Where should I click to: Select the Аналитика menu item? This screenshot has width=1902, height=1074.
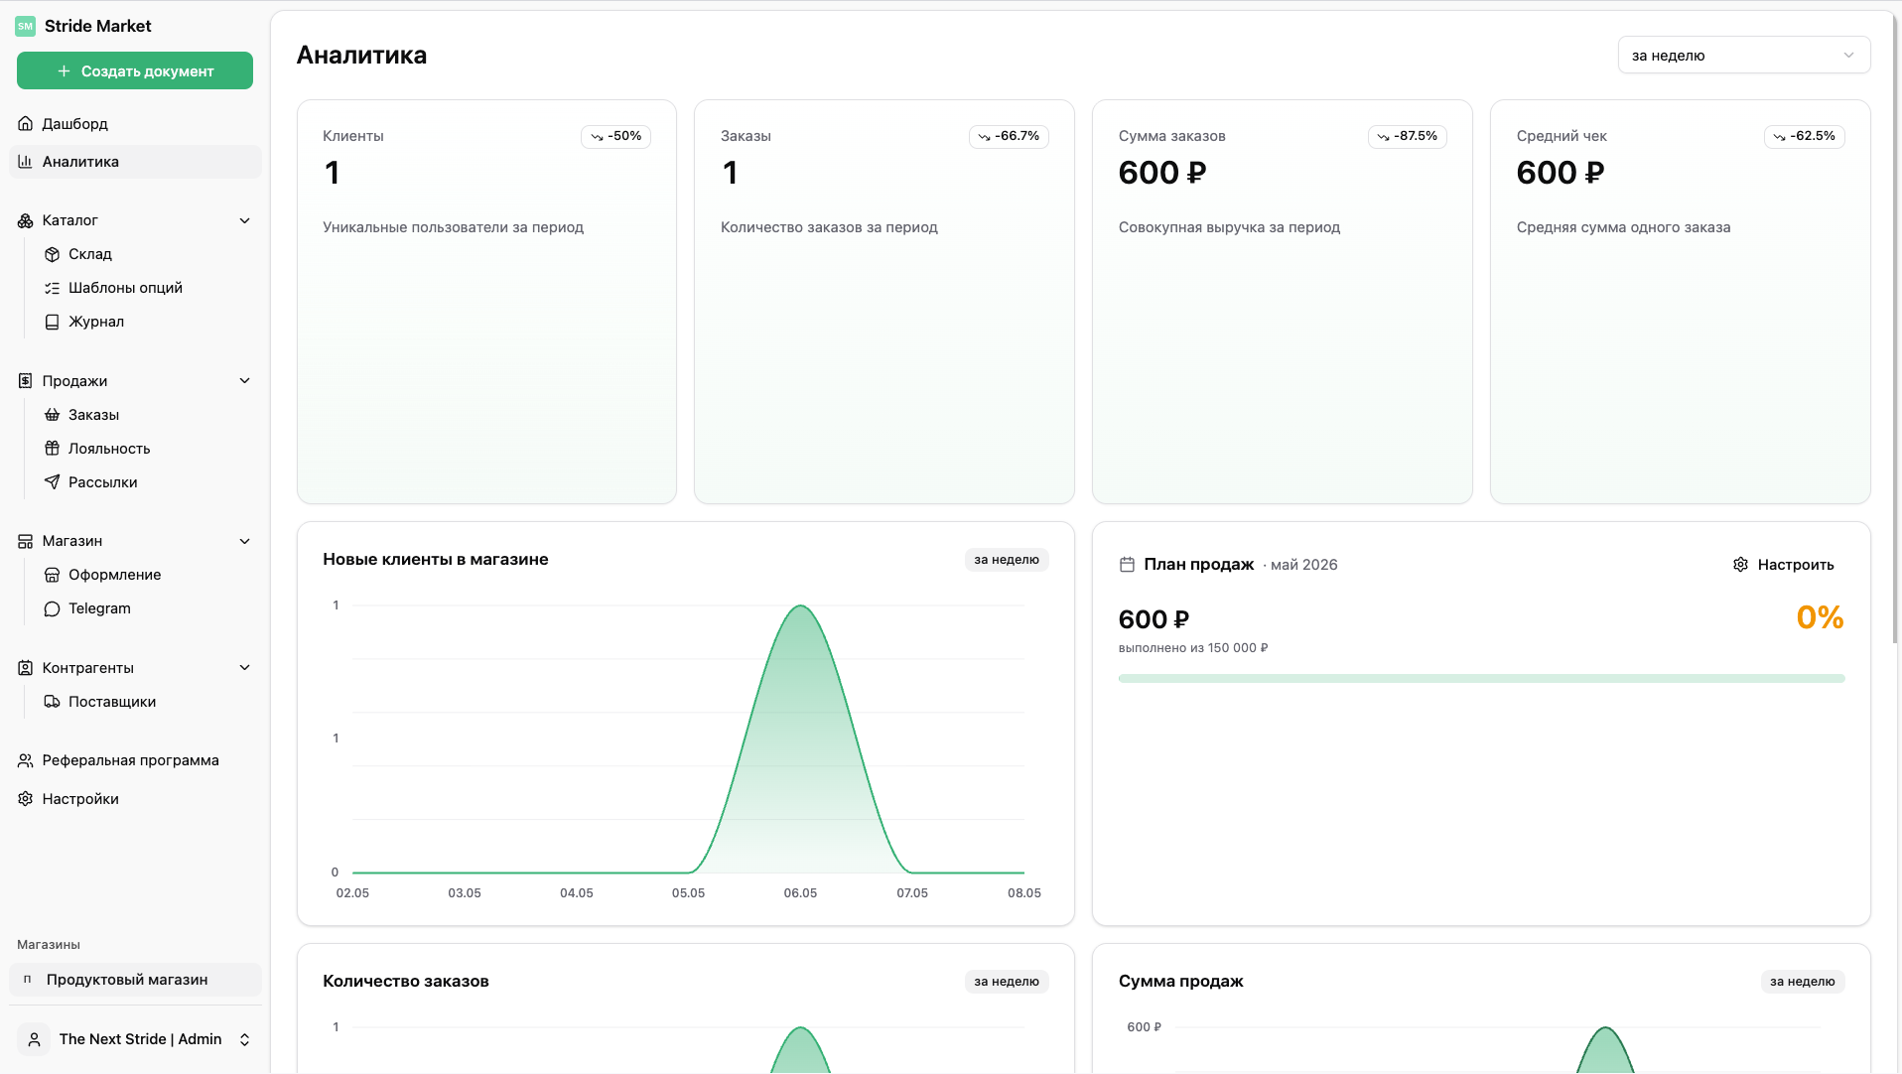click(135, 162)
